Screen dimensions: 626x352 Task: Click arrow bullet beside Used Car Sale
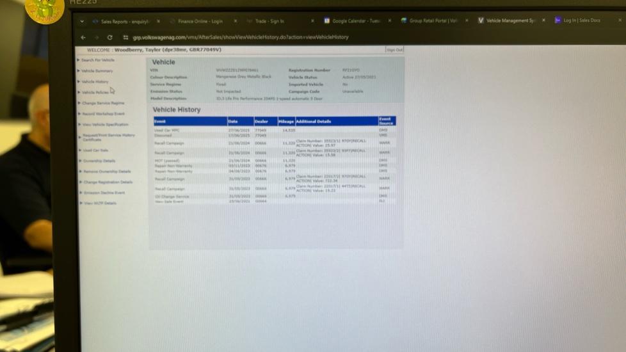click(x=80, y=150)
